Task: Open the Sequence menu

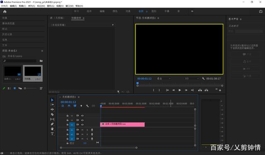Action: tap(31, 6)
